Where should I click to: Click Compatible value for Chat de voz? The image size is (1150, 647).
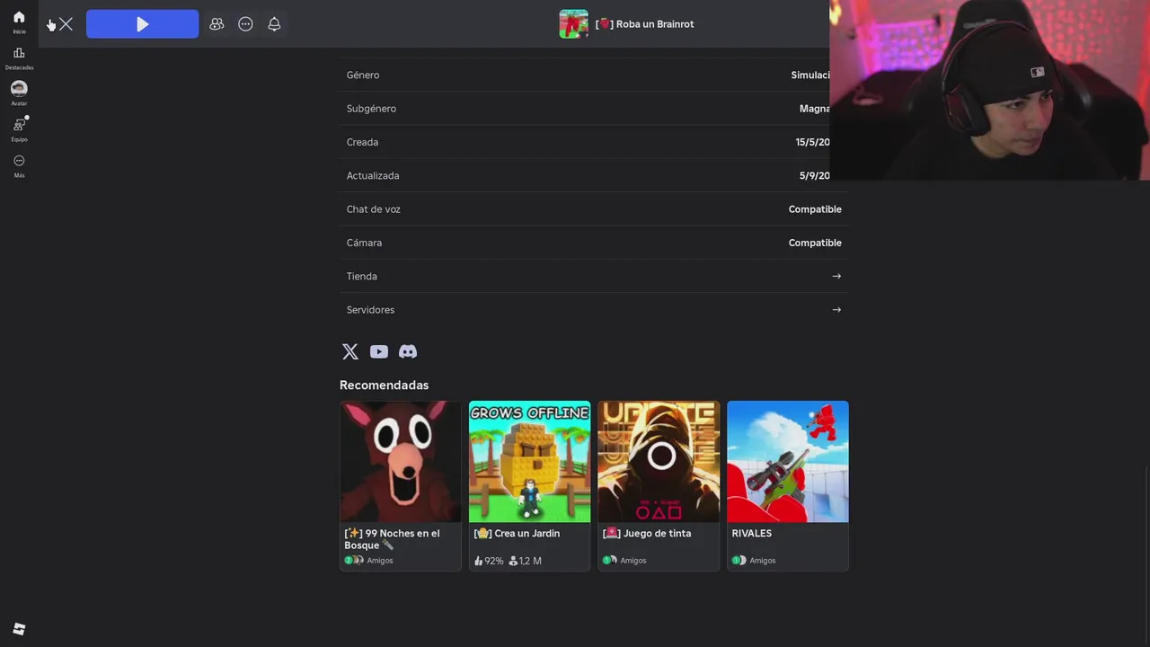tap(815, 209)
